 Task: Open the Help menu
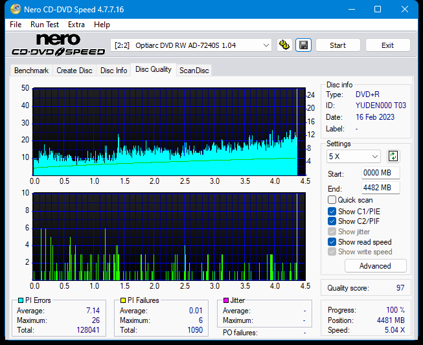102,25
